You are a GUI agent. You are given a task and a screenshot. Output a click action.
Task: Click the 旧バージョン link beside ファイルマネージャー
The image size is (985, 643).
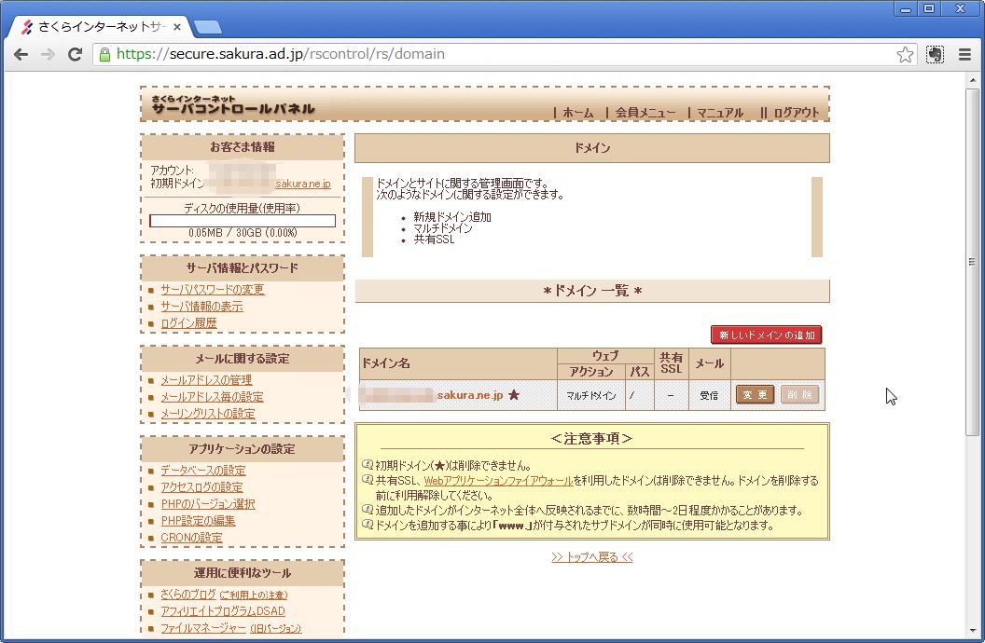[x=276, y=629]
